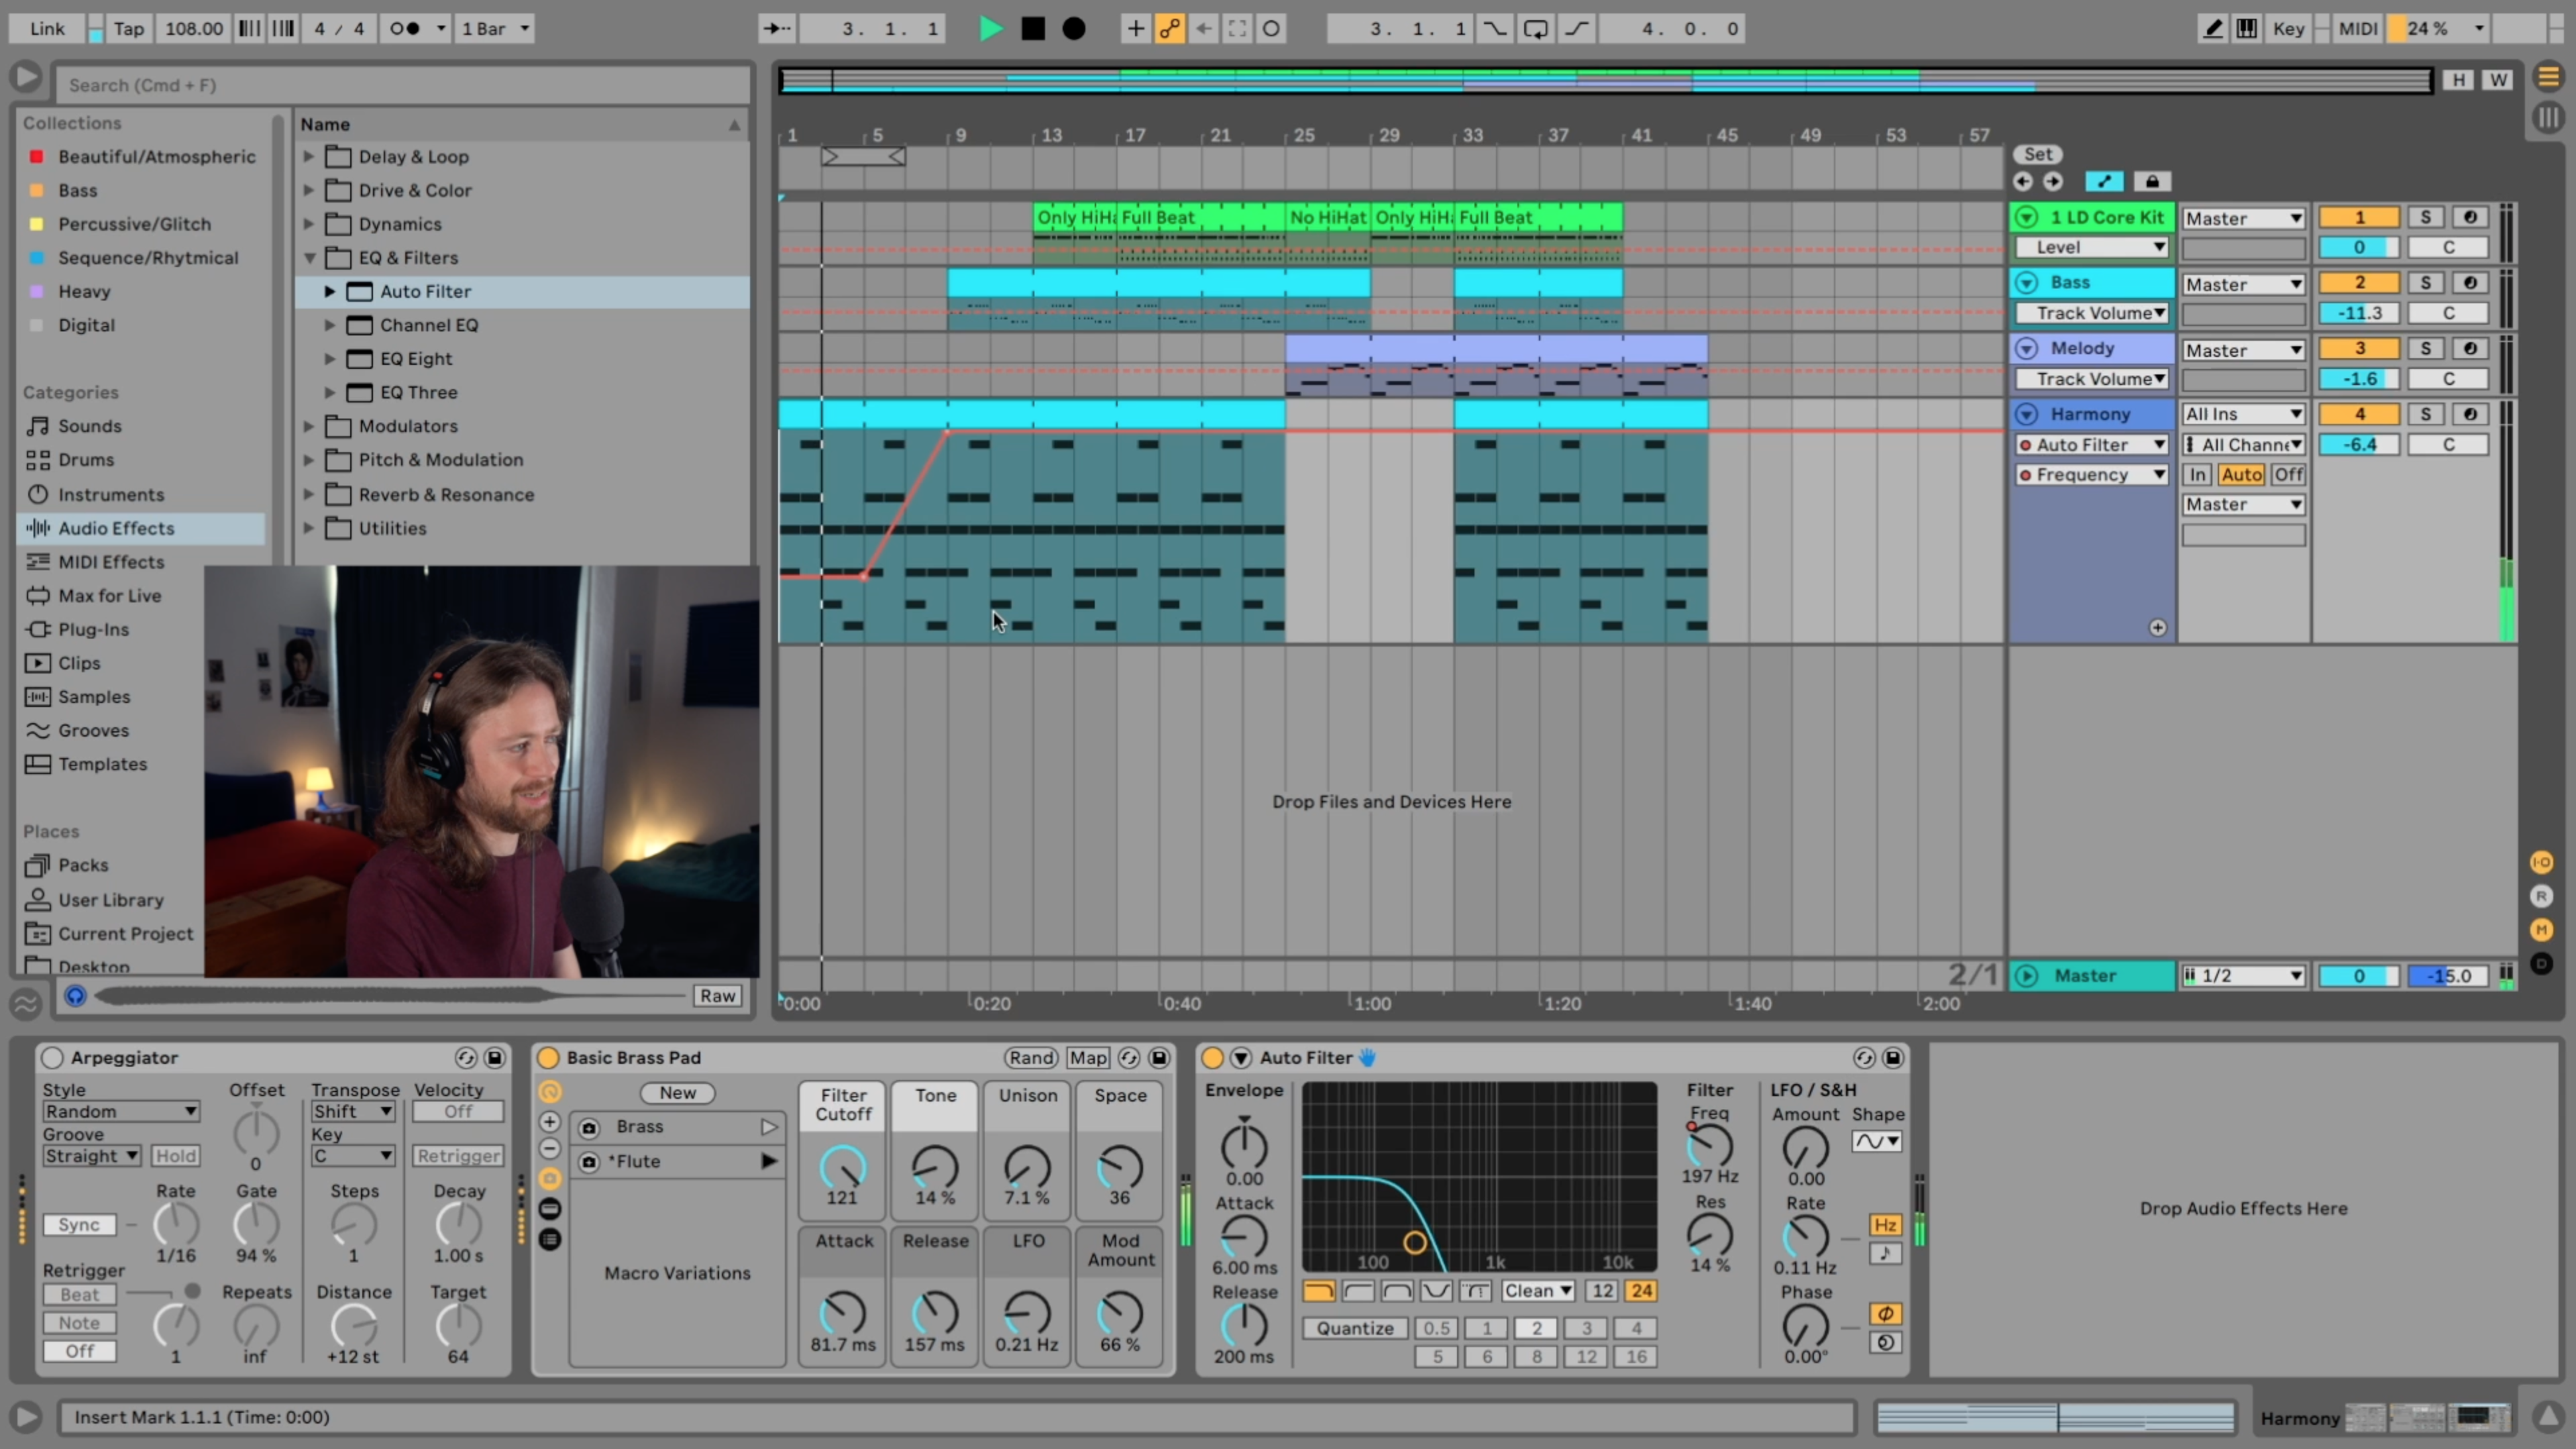Click the Stop button in transport
This screenshot has width=2576, height=1449.
pyautogui.click(x=1033, y=28)
